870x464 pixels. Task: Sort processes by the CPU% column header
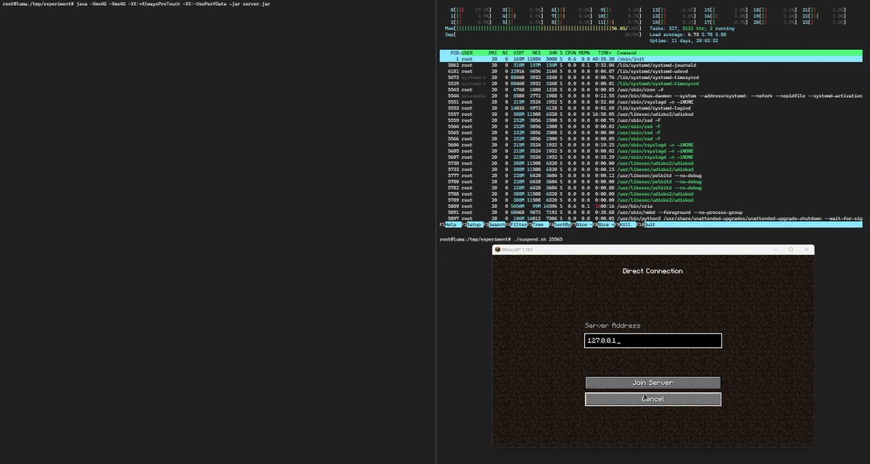[x=572, y=53]
